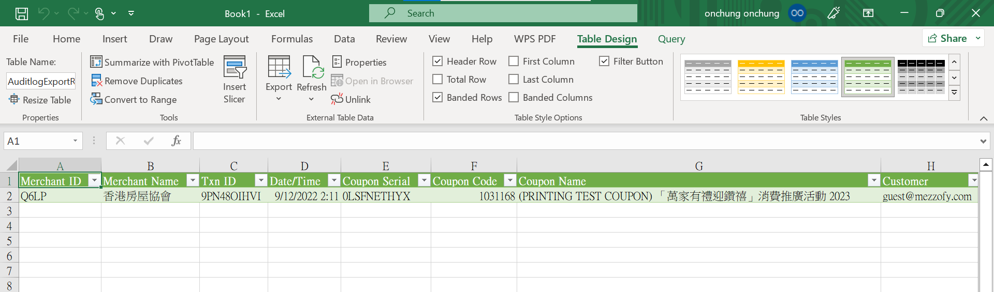This screenshot has height=292, width=994.
Task: Click the Redo arrow icon
Action: [74, 13]
